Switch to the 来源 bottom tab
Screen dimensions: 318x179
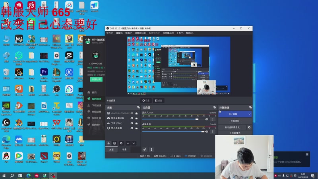(112, 150)
